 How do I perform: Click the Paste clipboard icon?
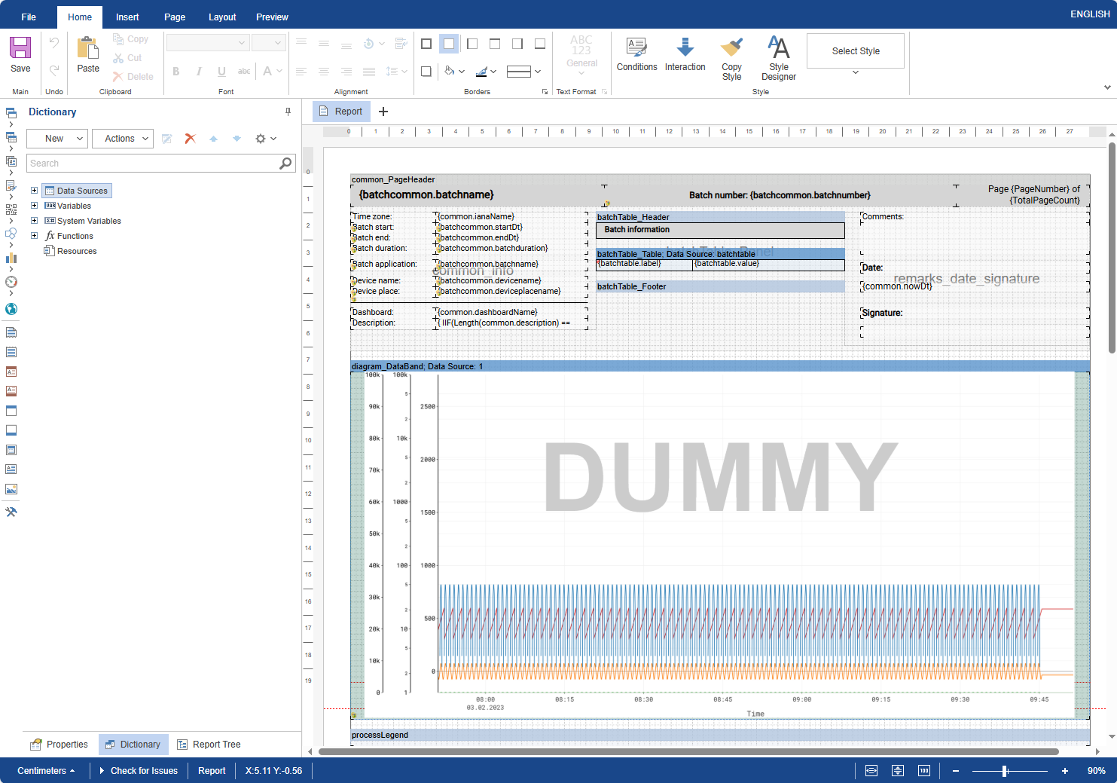point(88,48)
